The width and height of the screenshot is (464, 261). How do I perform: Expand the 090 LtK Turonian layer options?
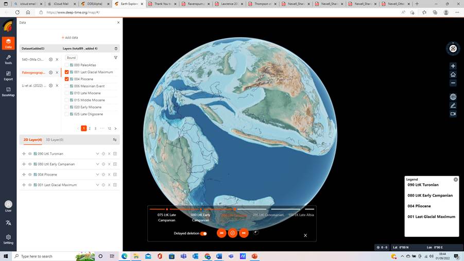(97, 154)
